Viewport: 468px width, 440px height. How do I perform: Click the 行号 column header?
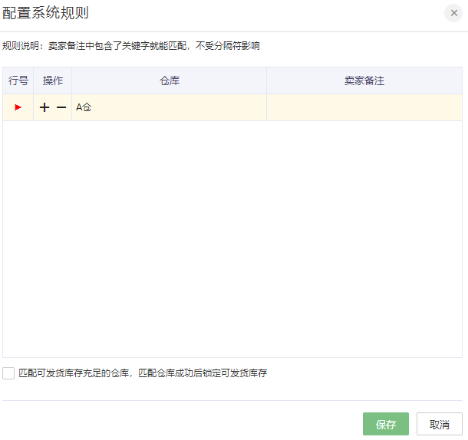[18, 80]
